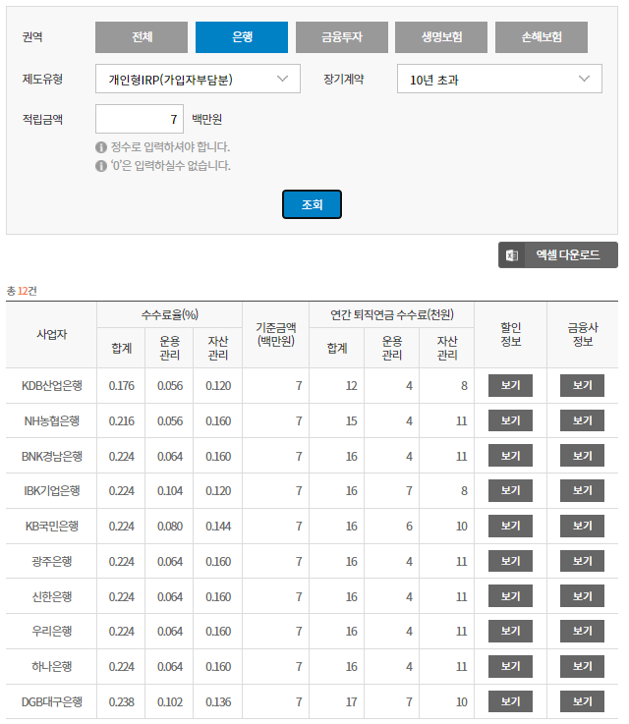View 금융사정보 for BNK경남은행
629x724 pixels.
click(x=582, y=456)
